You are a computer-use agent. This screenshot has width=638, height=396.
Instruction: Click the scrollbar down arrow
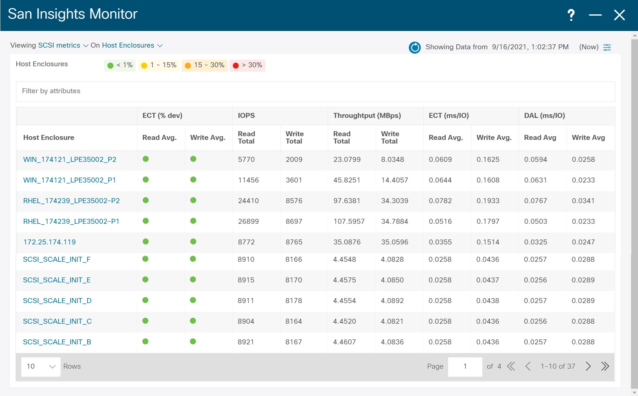pyautogui.click(x=634, y=393)
